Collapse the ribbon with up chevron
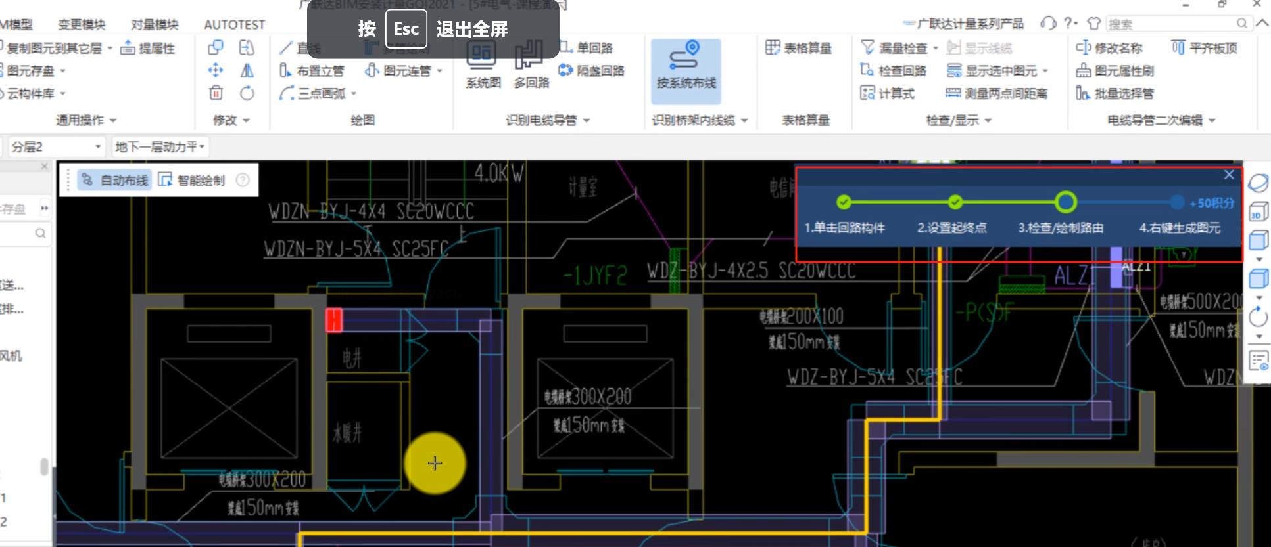The width and height of the screenshot is (1271, 547). pyautogui.click(x=1262, y=23)
